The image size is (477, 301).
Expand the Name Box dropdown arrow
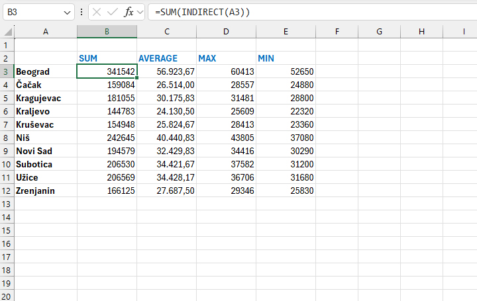(x=67, y=13)
